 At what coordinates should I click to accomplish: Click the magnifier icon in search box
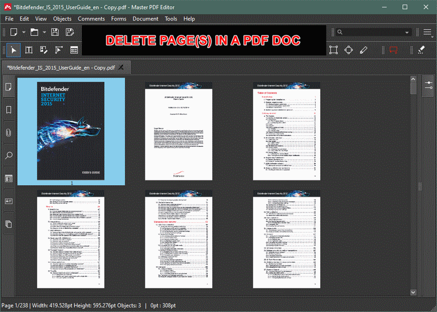click(x=340, y=32)
